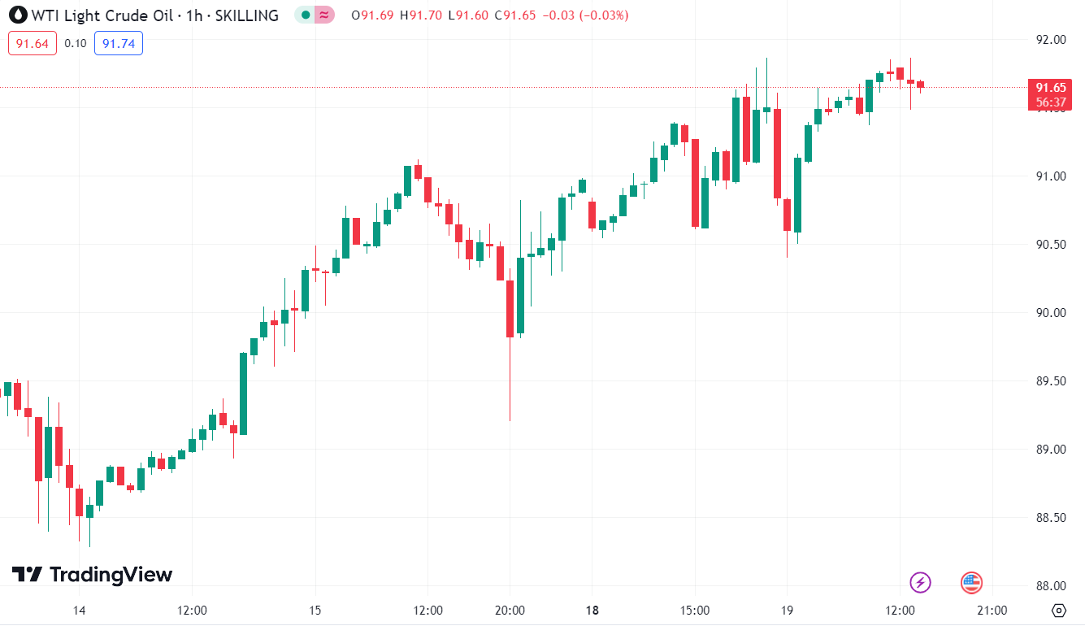Click the 20:00 time axis label
The height and width of the screenshot is (626, 1085).
point(510,611)
